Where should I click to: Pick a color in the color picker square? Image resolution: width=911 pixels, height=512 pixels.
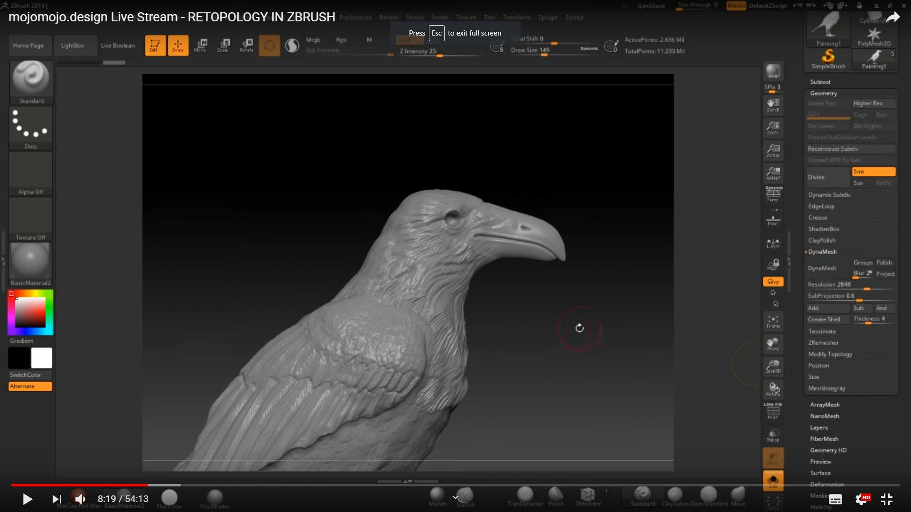30,312
